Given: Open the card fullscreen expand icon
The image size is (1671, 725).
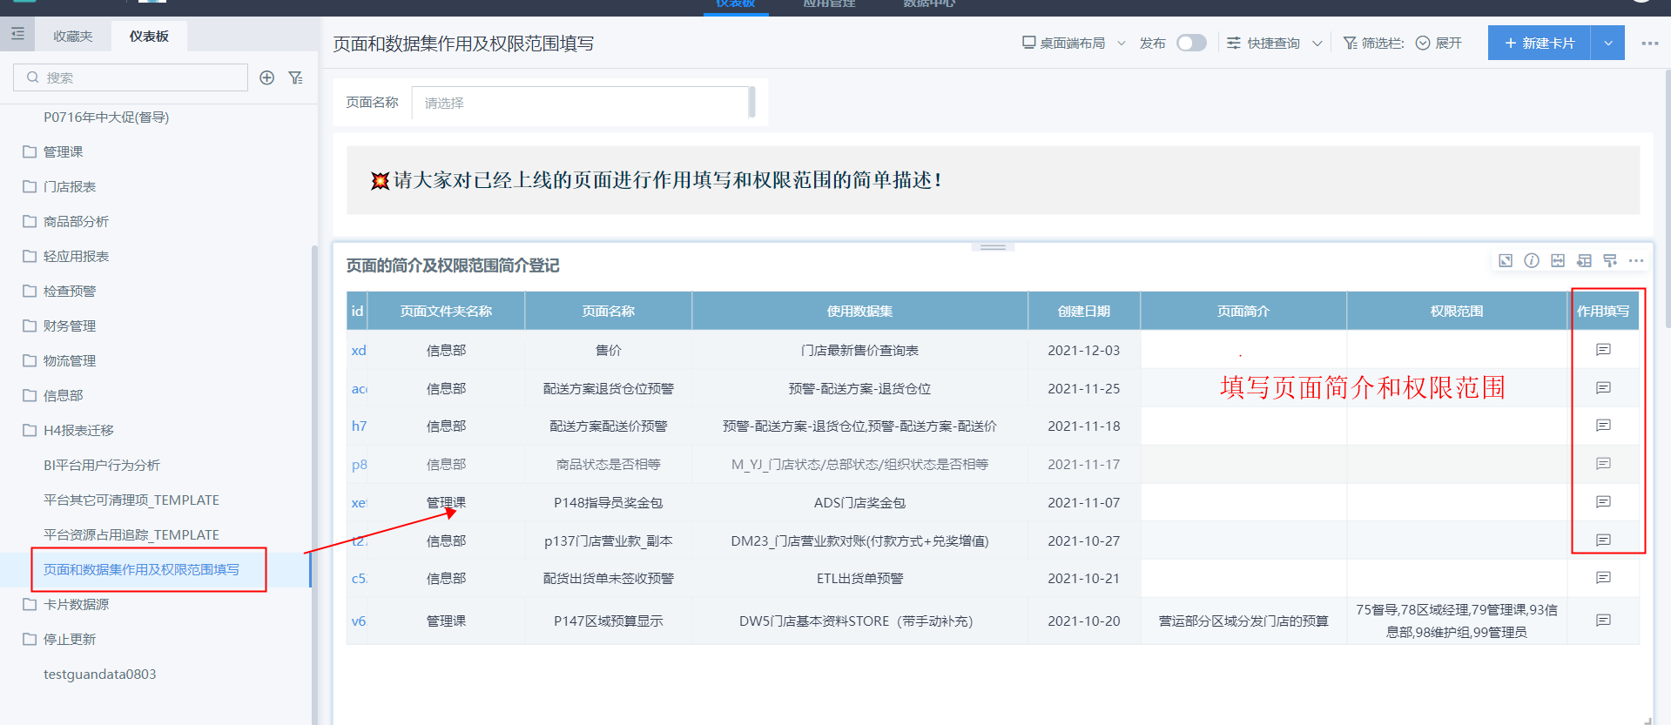Looking at the screenshot, I should click(x=1506, y=260).
